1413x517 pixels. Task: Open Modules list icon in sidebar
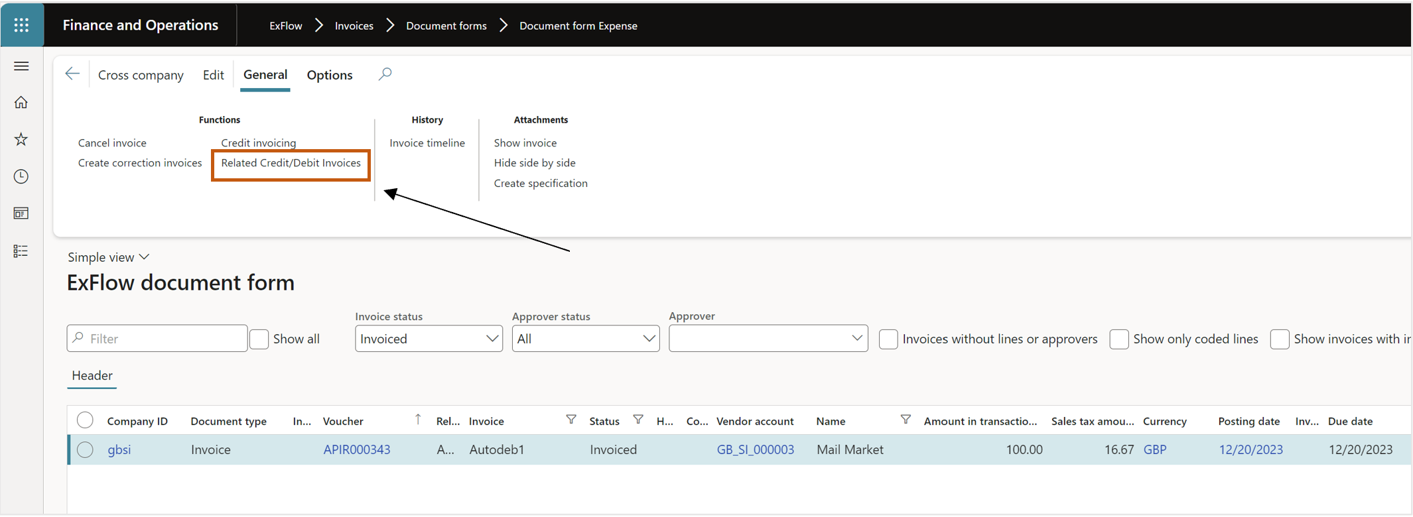pos(21,251)
